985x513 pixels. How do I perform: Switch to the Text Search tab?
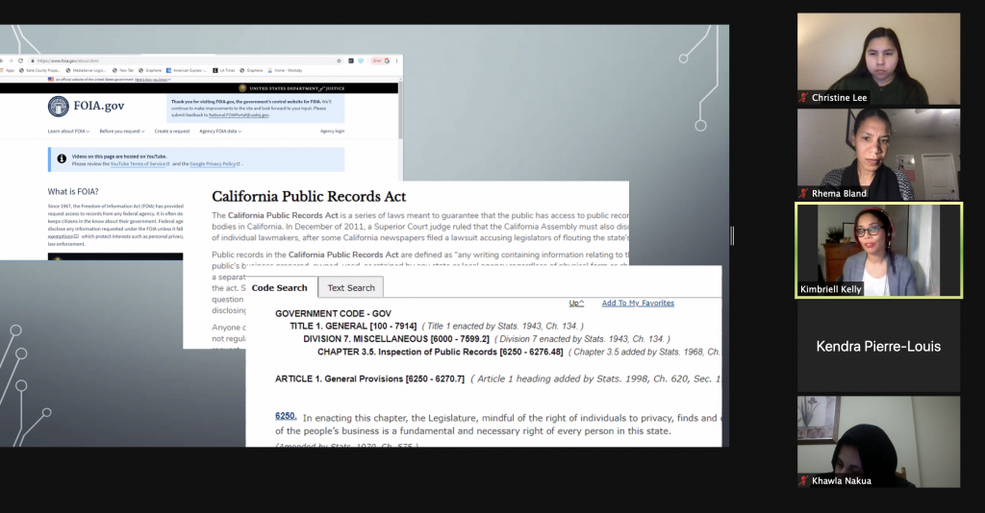click(351, 288)
